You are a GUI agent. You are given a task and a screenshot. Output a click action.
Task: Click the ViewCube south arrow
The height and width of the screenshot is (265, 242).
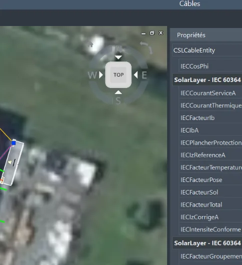coord(118,92)
